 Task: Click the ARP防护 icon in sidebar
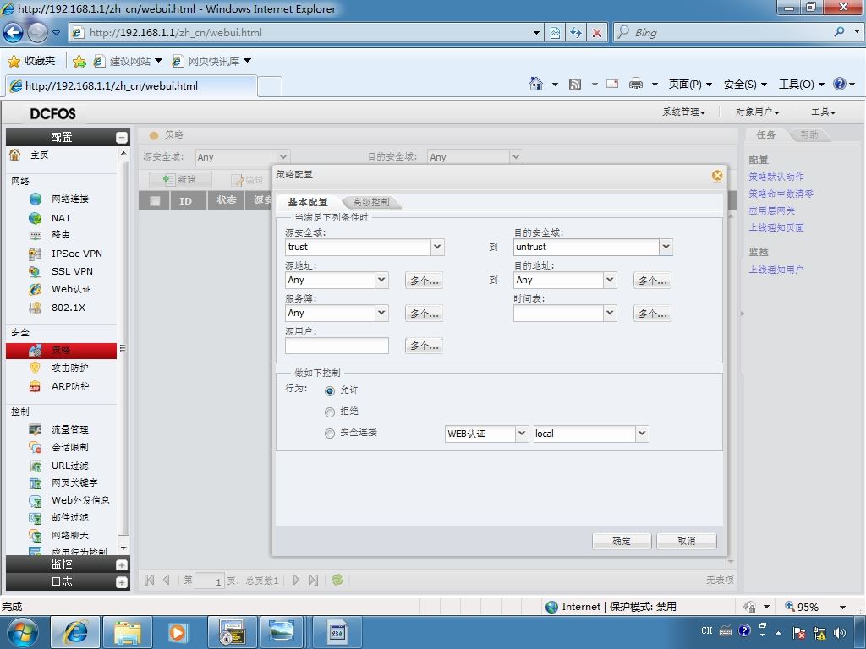36,386
